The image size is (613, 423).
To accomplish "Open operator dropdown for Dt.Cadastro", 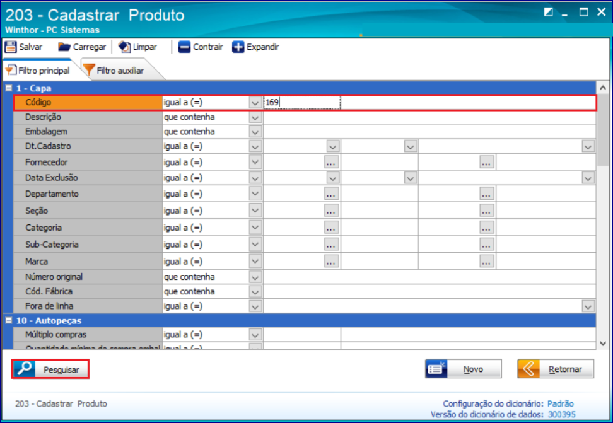I will [255, 147].
